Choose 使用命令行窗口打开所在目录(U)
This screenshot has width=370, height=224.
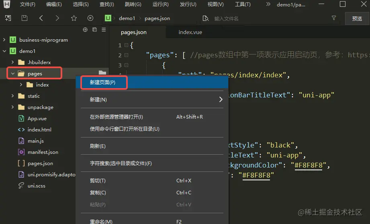click(x=152, y=129)
